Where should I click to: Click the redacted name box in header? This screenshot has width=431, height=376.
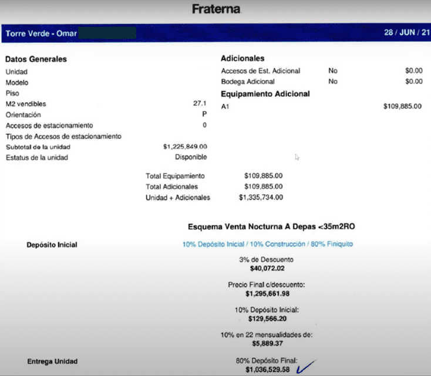(x=107, y=33)
